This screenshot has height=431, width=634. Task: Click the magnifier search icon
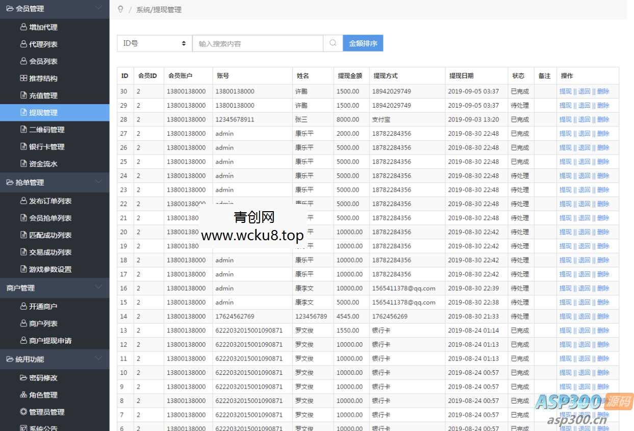(332, 43)
